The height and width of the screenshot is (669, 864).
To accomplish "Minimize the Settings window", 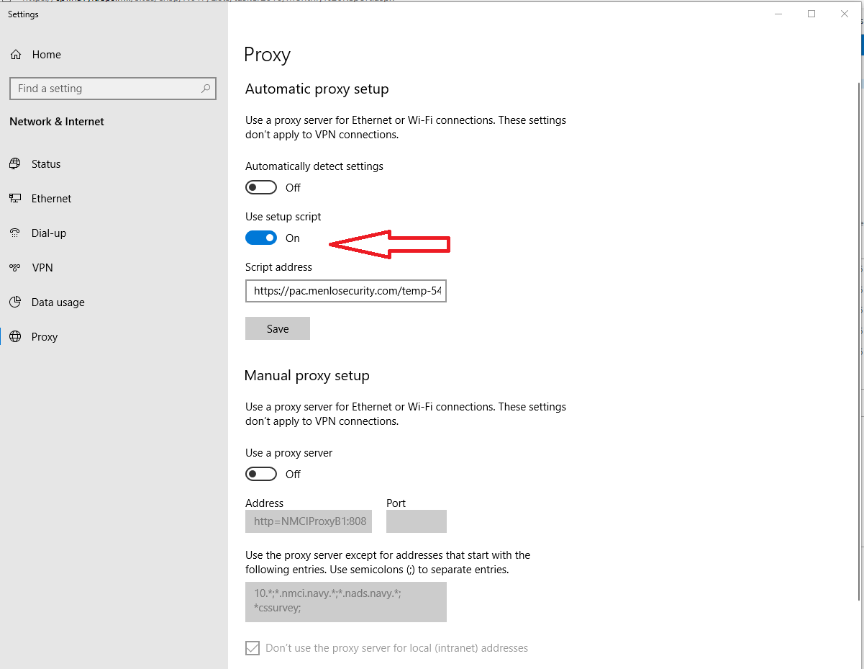I will 778,14.
